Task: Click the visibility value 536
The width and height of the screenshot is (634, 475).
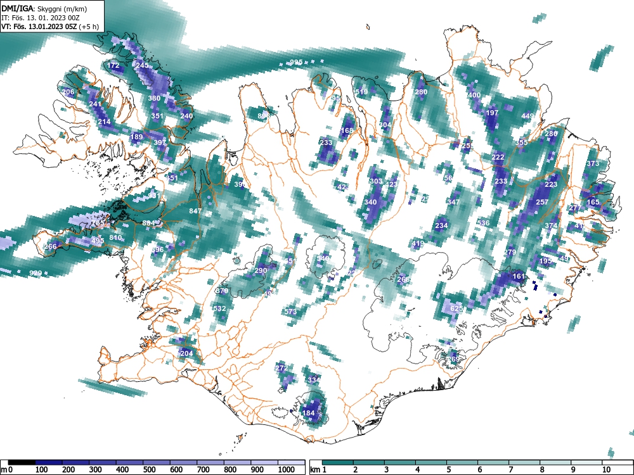Action: point(482,223)
